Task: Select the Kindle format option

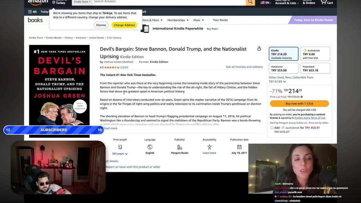Action: tap(283, 54)
